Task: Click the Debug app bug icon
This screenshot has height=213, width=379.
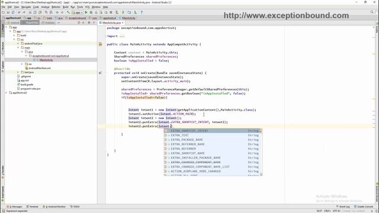Action: point(91,12)
